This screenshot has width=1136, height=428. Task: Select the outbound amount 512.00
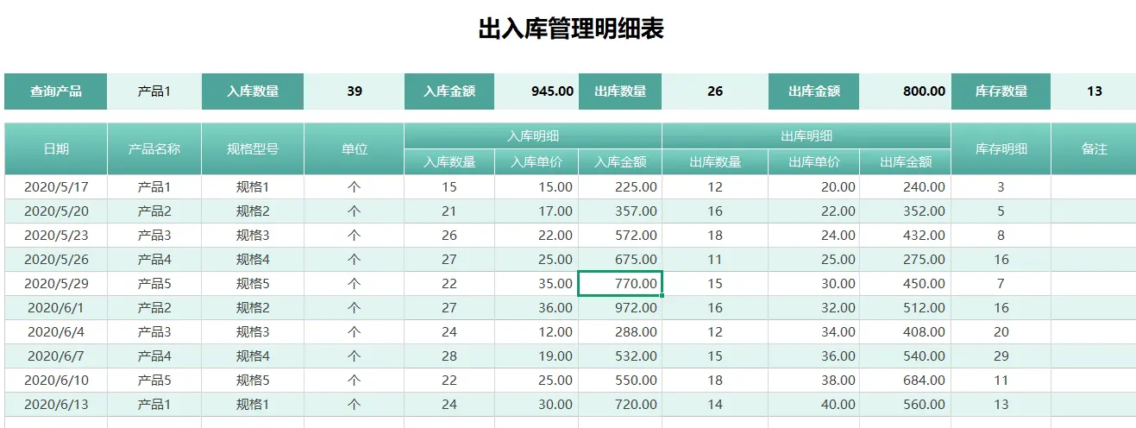point(906,307)
